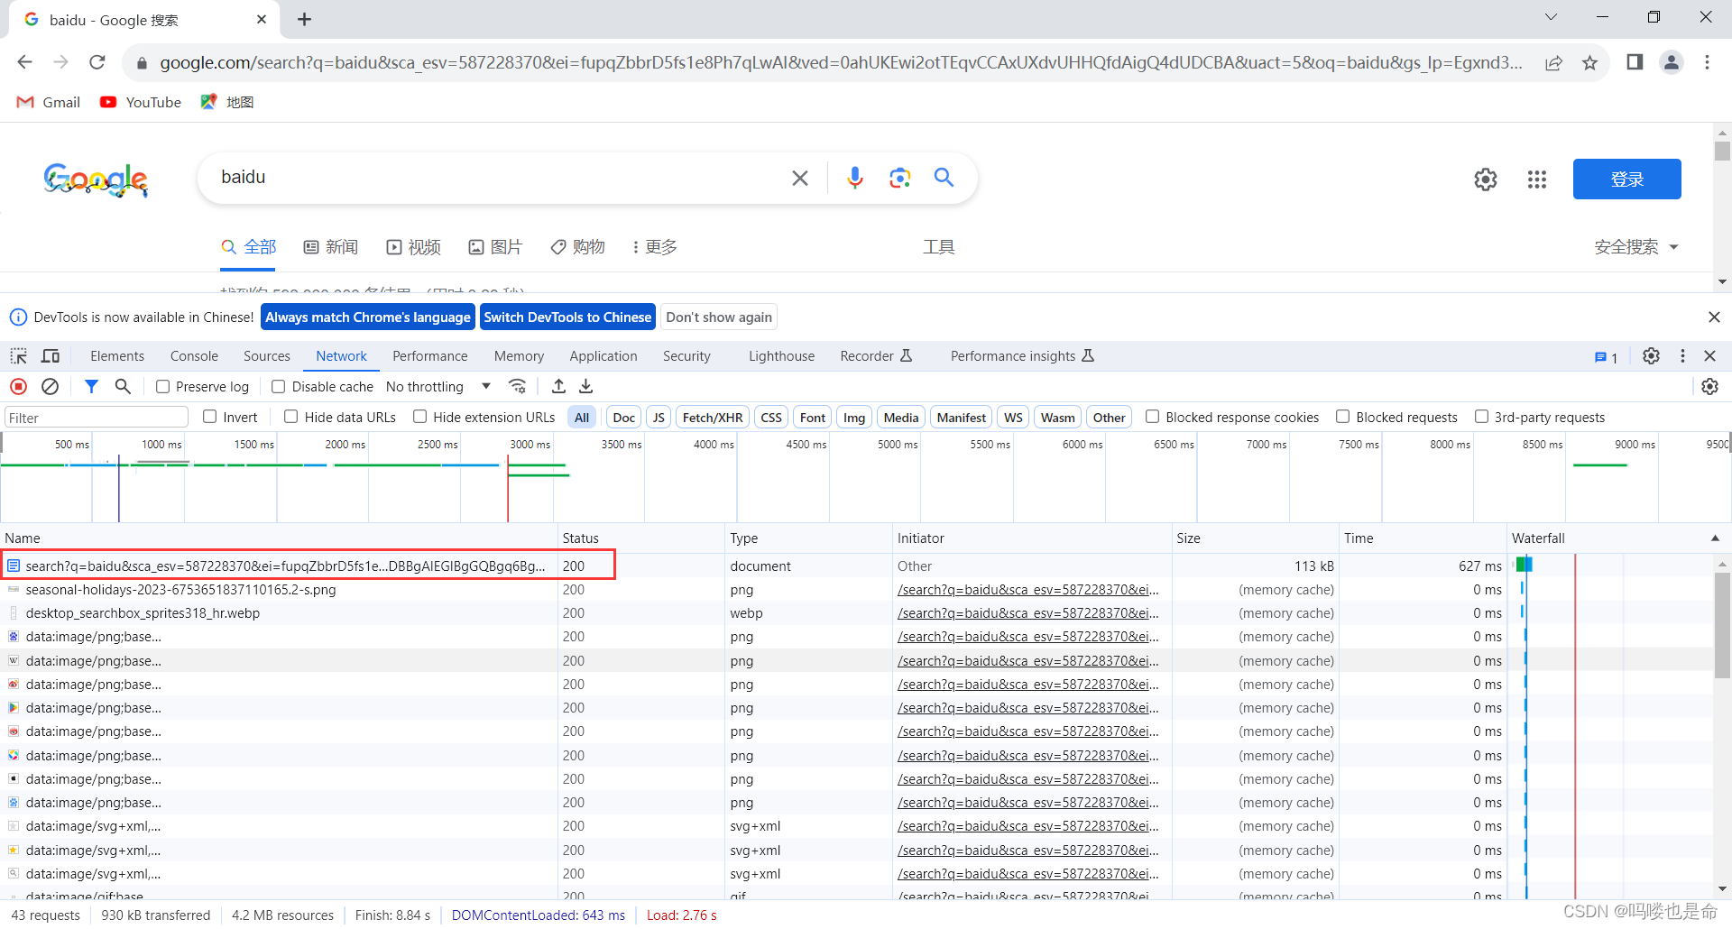1732x929 pixels.
Task: Check Hide extension URLs
Action: pos(419,417)
